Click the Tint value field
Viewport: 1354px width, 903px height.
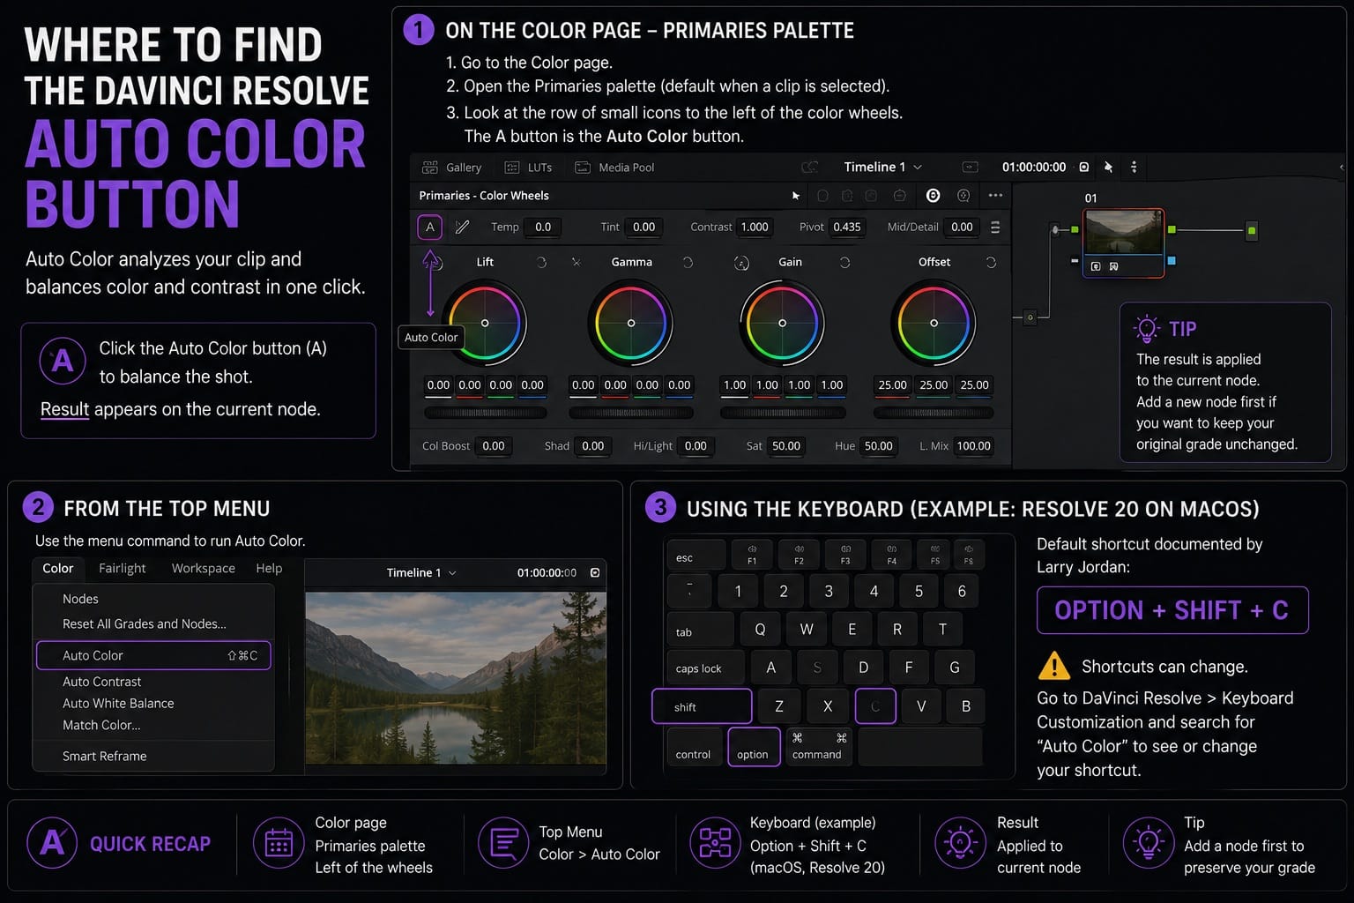[x=644, y=227]
